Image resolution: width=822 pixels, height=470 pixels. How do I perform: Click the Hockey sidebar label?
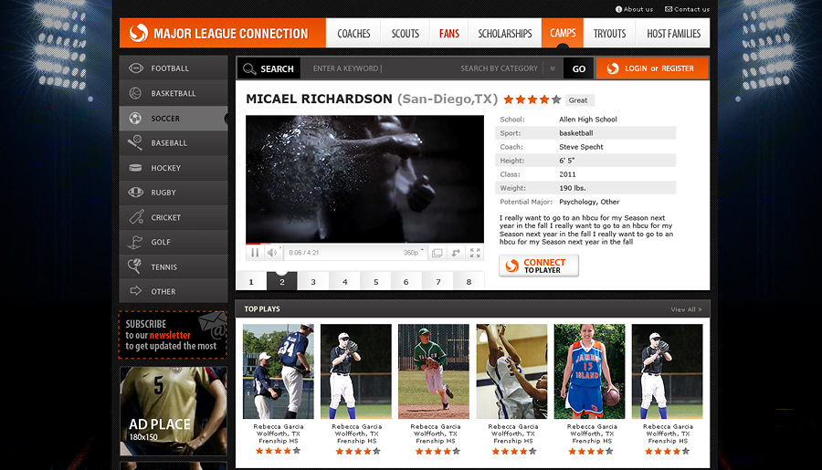(165, 168)
